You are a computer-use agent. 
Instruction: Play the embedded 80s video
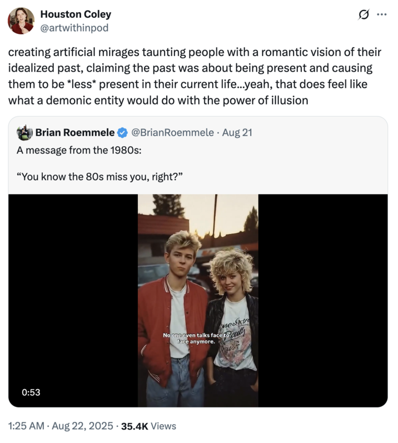(x=198, y=300)
